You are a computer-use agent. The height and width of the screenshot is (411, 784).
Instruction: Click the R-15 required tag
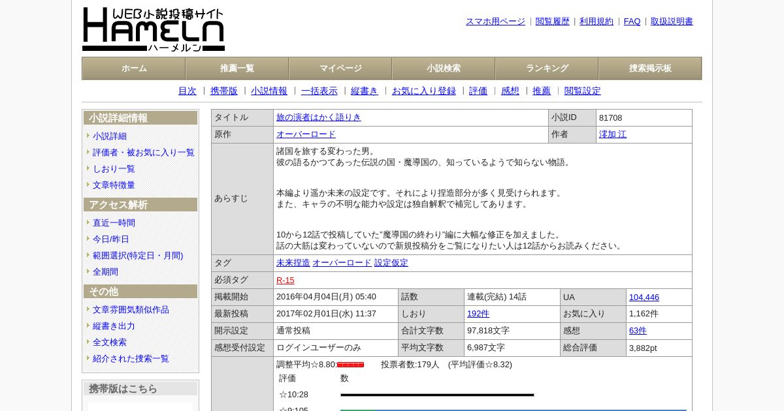click(286, 281)
